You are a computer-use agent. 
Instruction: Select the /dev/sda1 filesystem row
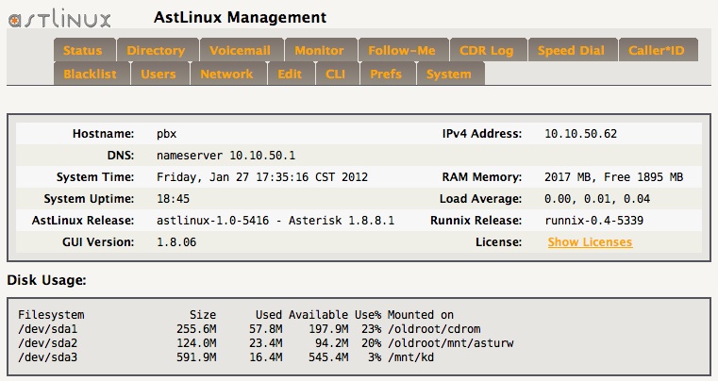click(x=249, y=329)
